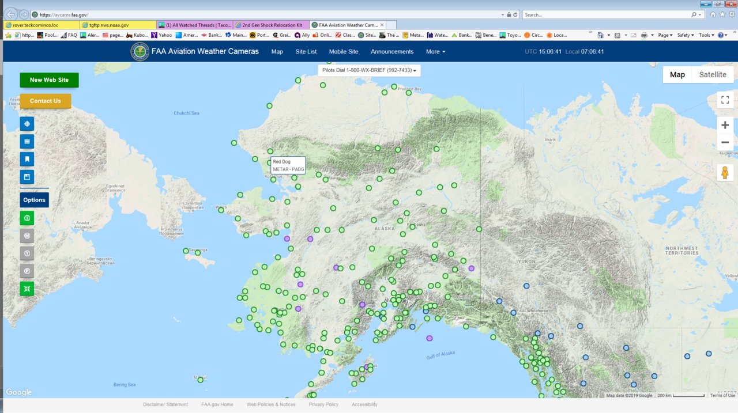738x413 pixels.
Task: Zoom in on the map with plus button
Action: (725, 125)
